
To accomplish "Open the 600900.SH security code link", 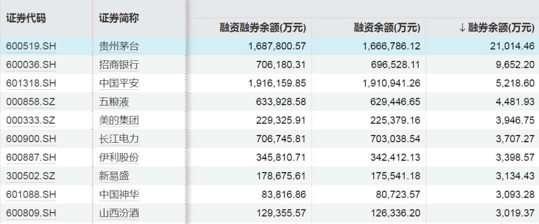I will point(31,139).
